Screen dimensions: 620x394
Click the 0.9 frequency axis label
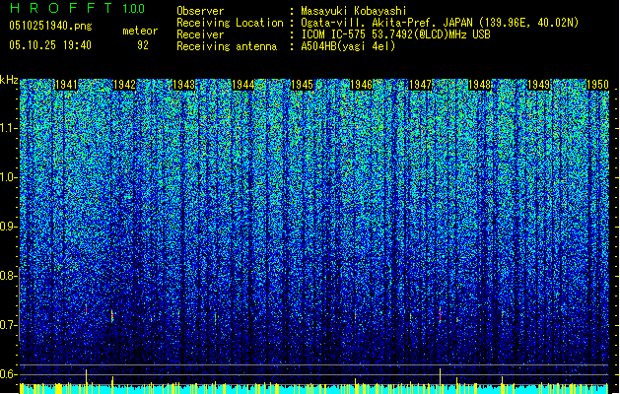click(x=9, y=227)
